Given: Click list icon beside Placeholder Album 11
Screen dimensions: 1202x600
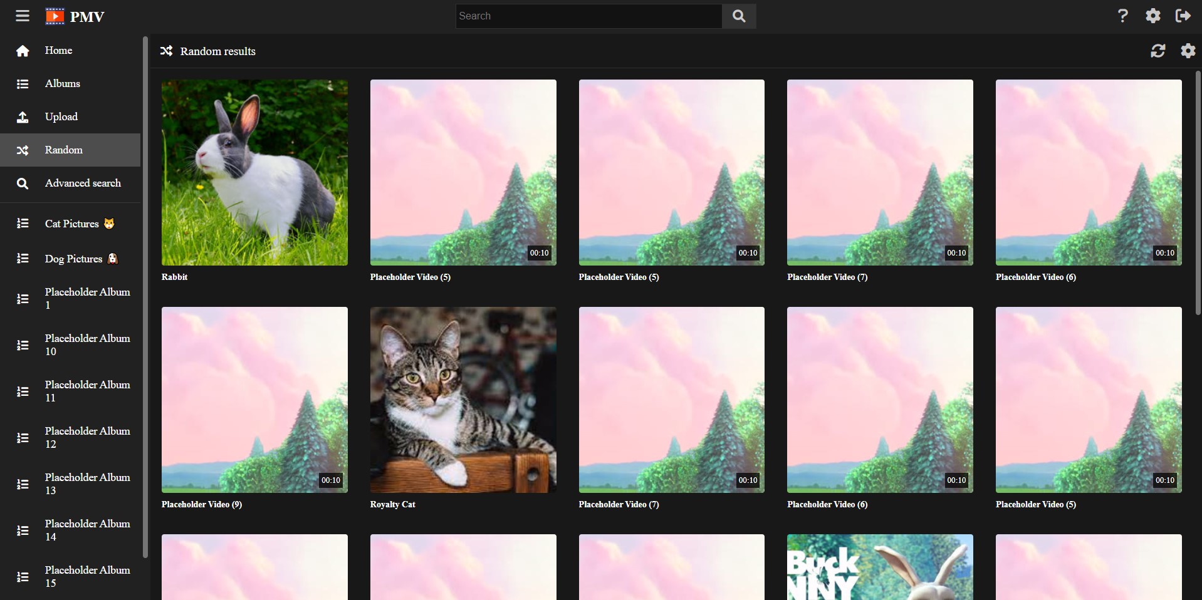Looking at the screenshot, I should [x=23, y=391].
